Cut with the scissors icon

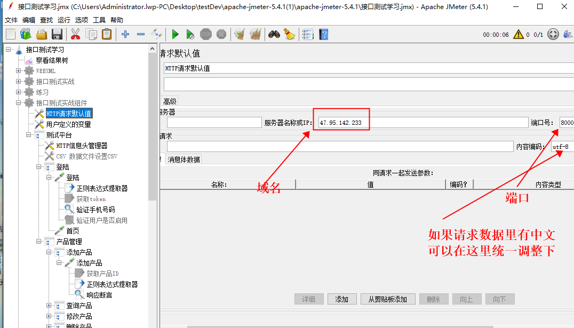point(75,35)
